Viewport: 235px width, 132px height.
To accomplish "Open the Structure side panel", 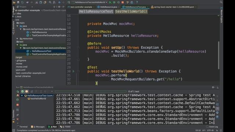I will tap(14, 28).
